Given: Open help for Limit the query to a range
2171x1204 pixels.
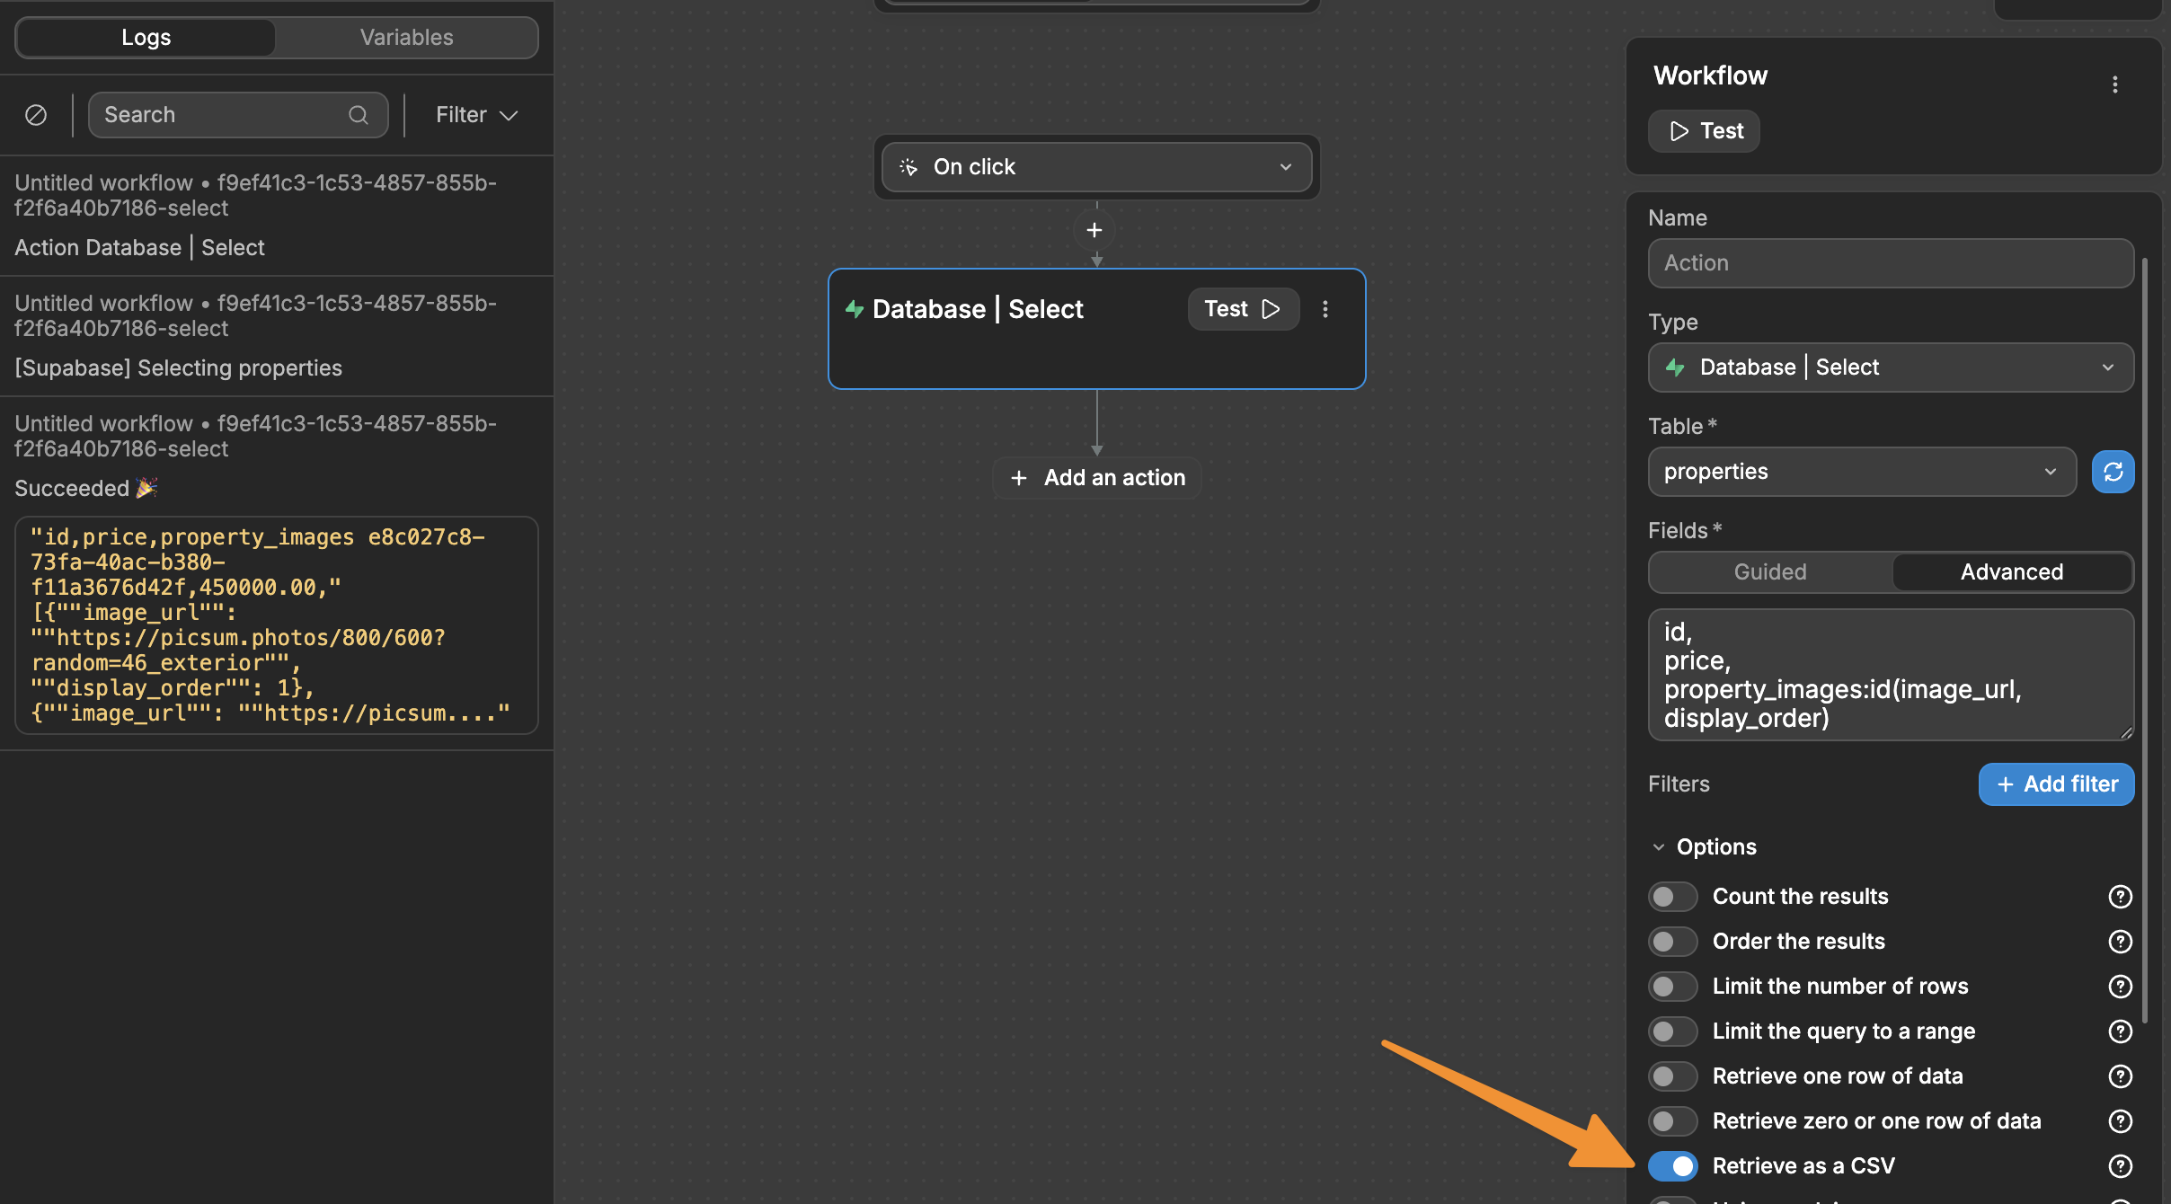Looking at the screenshot, I should pyautogui.click(x=2121, y=1031).
